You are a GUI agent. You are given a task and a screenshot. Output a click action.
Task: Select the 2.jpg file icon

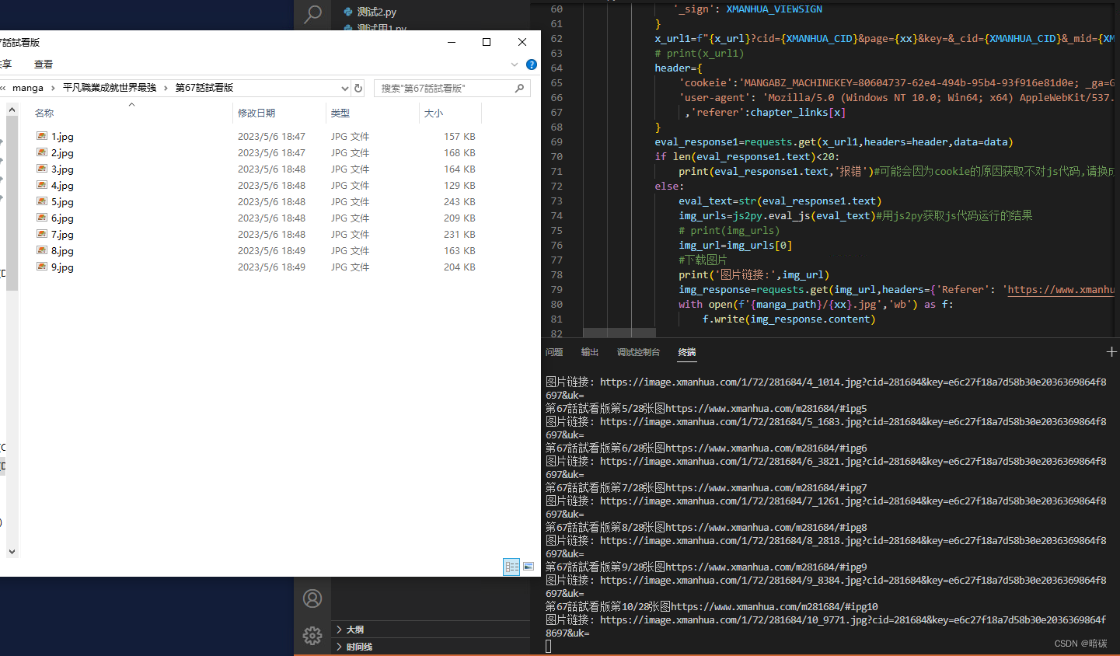pyautogui.click(x=42, y=152)
